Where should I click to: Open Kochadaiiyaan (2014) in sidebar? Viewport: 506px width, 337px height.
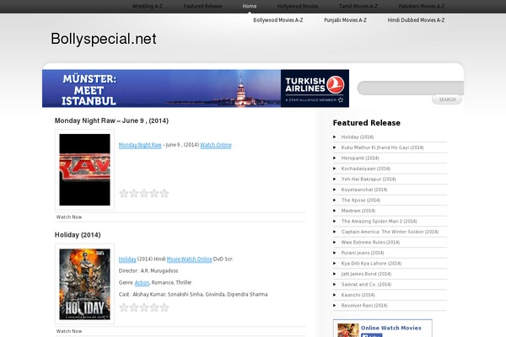(x=366, y=168)
